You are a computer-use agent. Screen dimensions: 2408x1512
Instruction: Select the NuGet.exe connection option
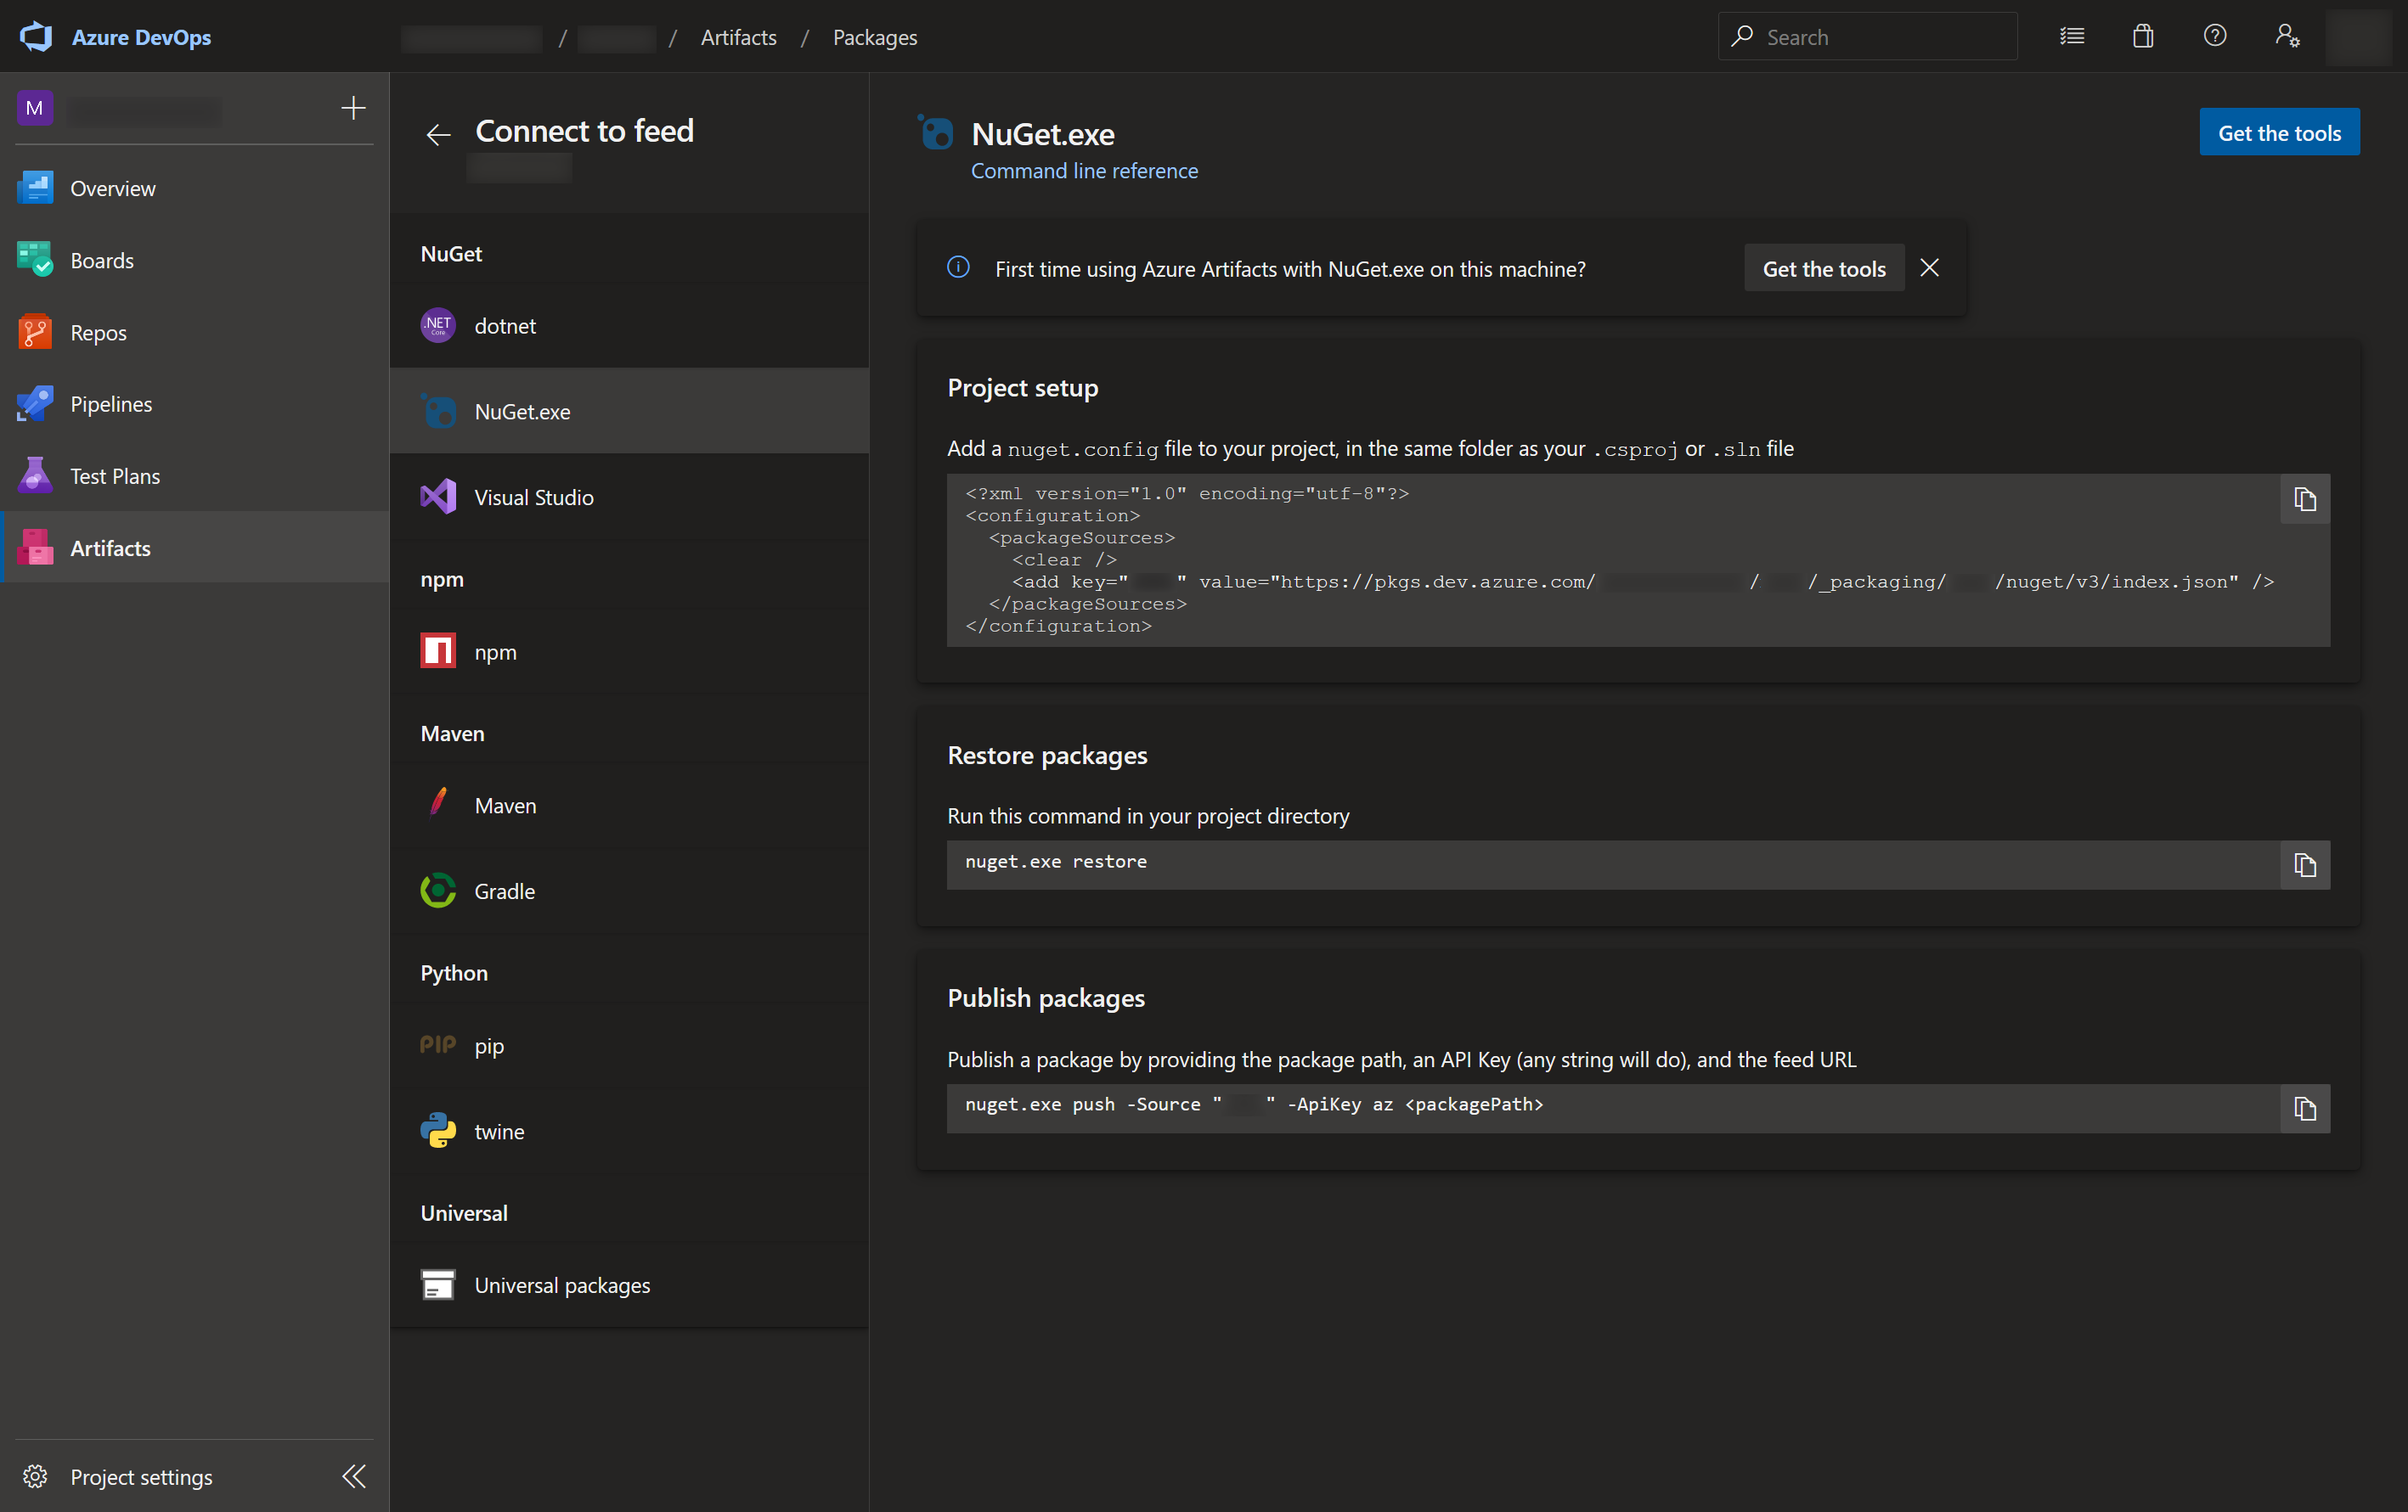coord(629,412)
